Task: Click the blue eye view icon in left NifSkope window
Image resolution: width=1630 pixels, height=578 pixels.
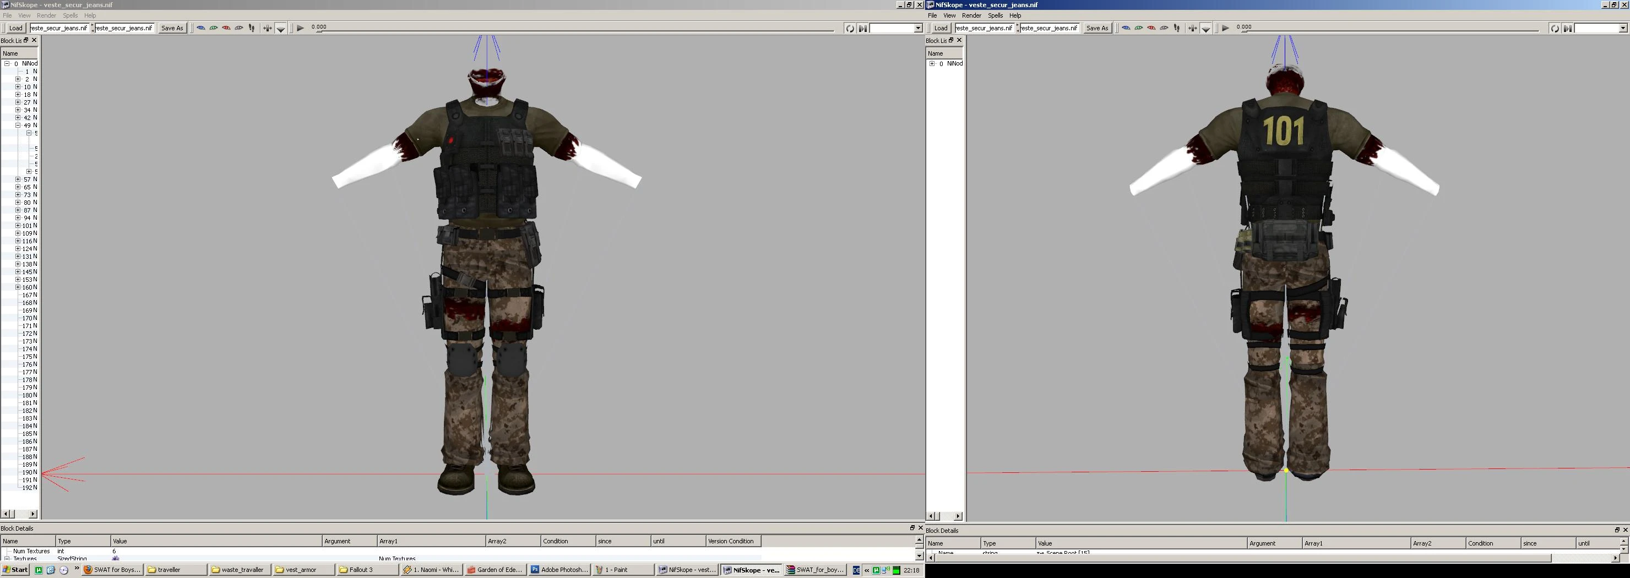Action: tap(200, 28)
